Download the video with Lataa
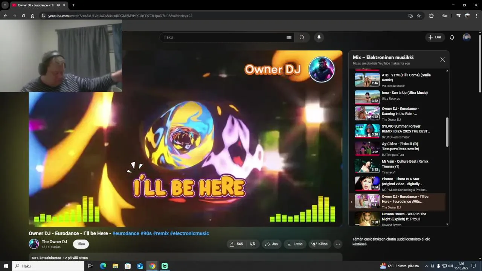 295,244
